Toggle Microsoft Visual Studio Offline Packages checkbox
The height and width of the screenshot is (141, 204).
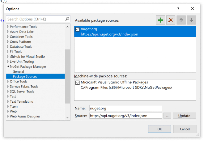click(77, 83)
